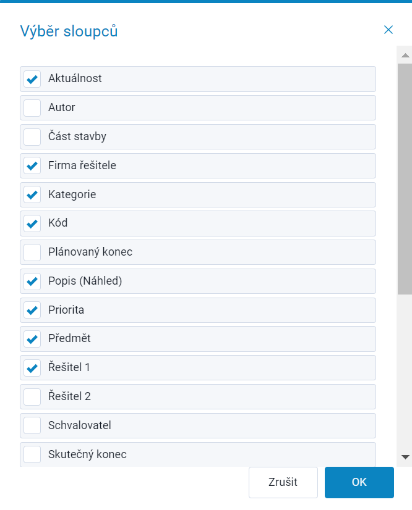Select the Skutečný konec checkbox
Viewport: 412px width, 510px height.
coord(32,454)
